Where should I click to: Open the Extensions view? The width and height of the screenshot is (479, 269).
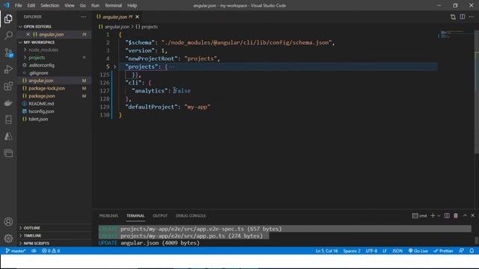coord(8,87)
